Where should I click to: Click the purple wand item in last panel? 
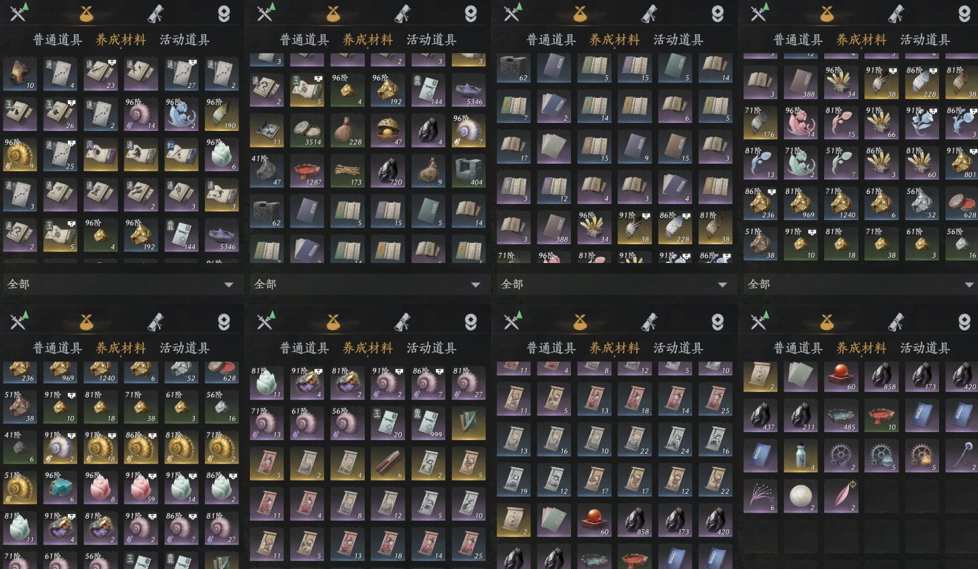point(961,456)
